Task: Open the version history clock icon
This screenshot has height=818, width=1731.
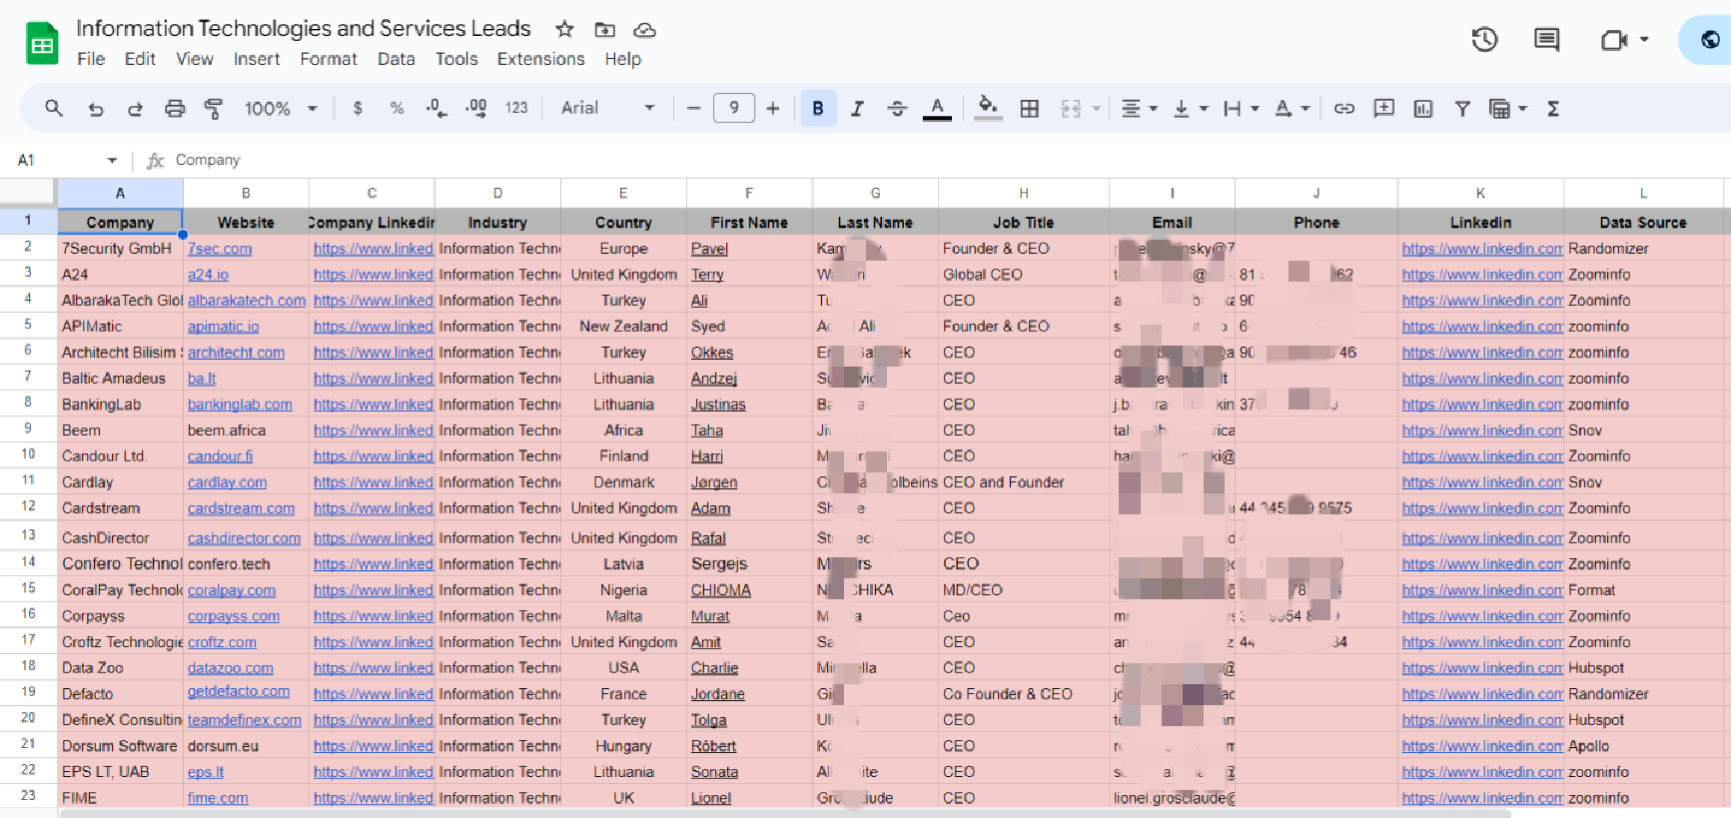Action: tap(1484, 39)
